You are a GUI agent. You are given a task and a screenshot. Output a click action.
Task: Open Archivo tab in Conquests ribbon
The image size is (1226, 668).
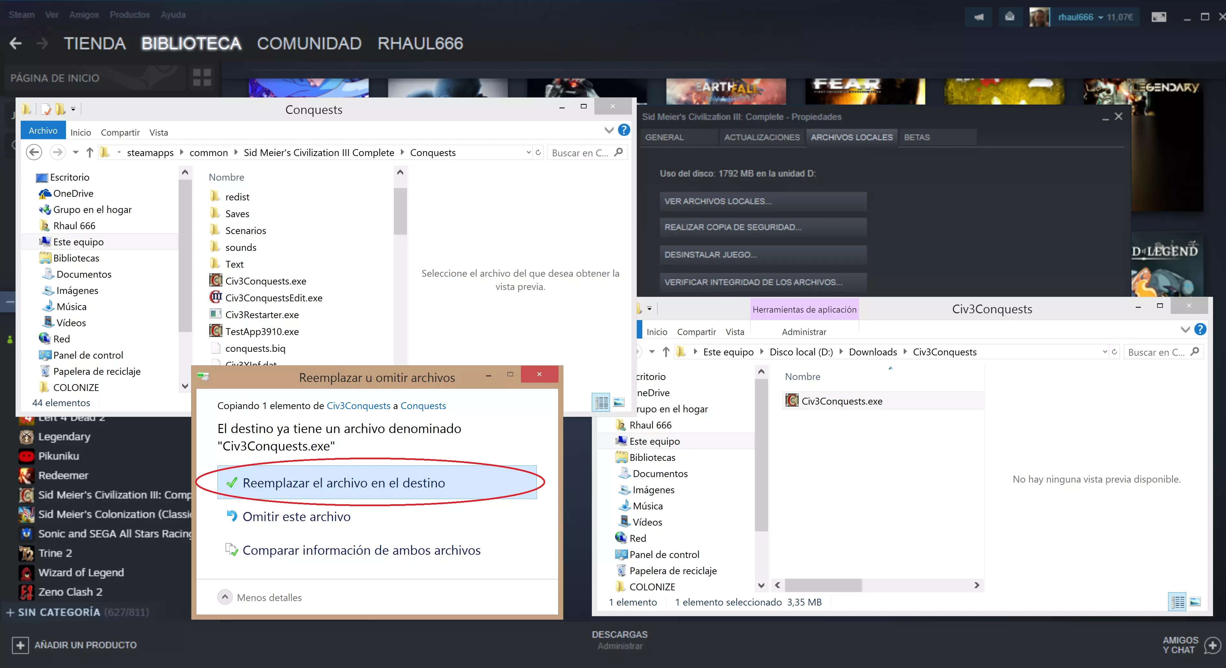pos(43,130)
